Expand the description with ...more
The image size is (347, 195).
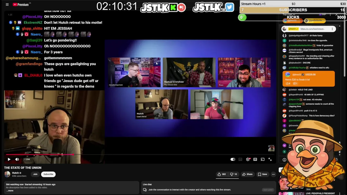pyautogui.click(x=9, y=191)
